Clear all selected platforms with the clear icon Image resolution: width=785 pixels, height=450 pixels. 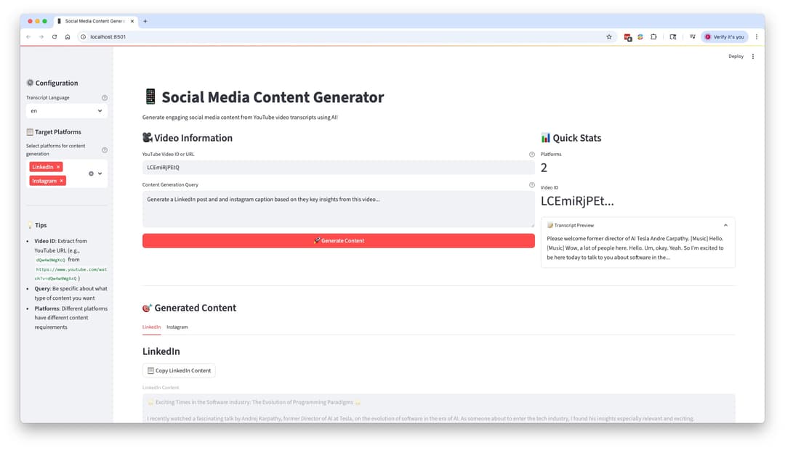click(91, 173)
